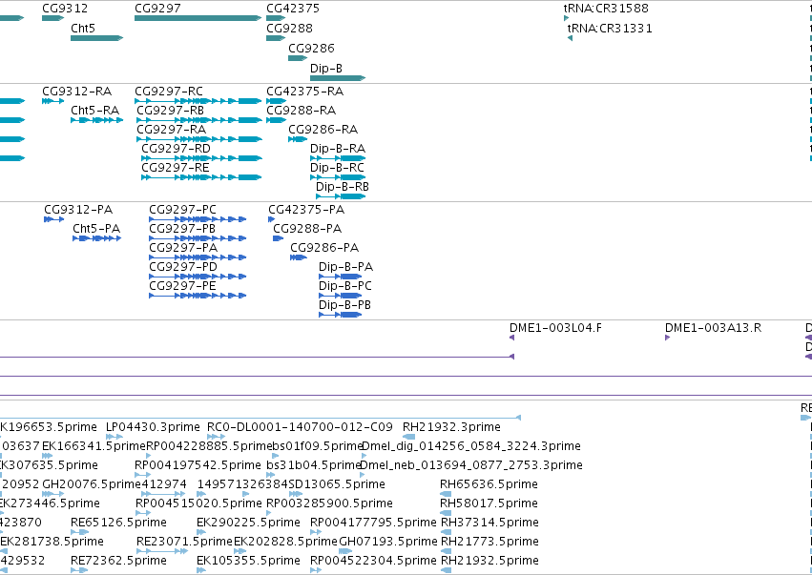Select the CG9312 gene label
The width and height of the screenshot is (812, 575).
(65, 9)
